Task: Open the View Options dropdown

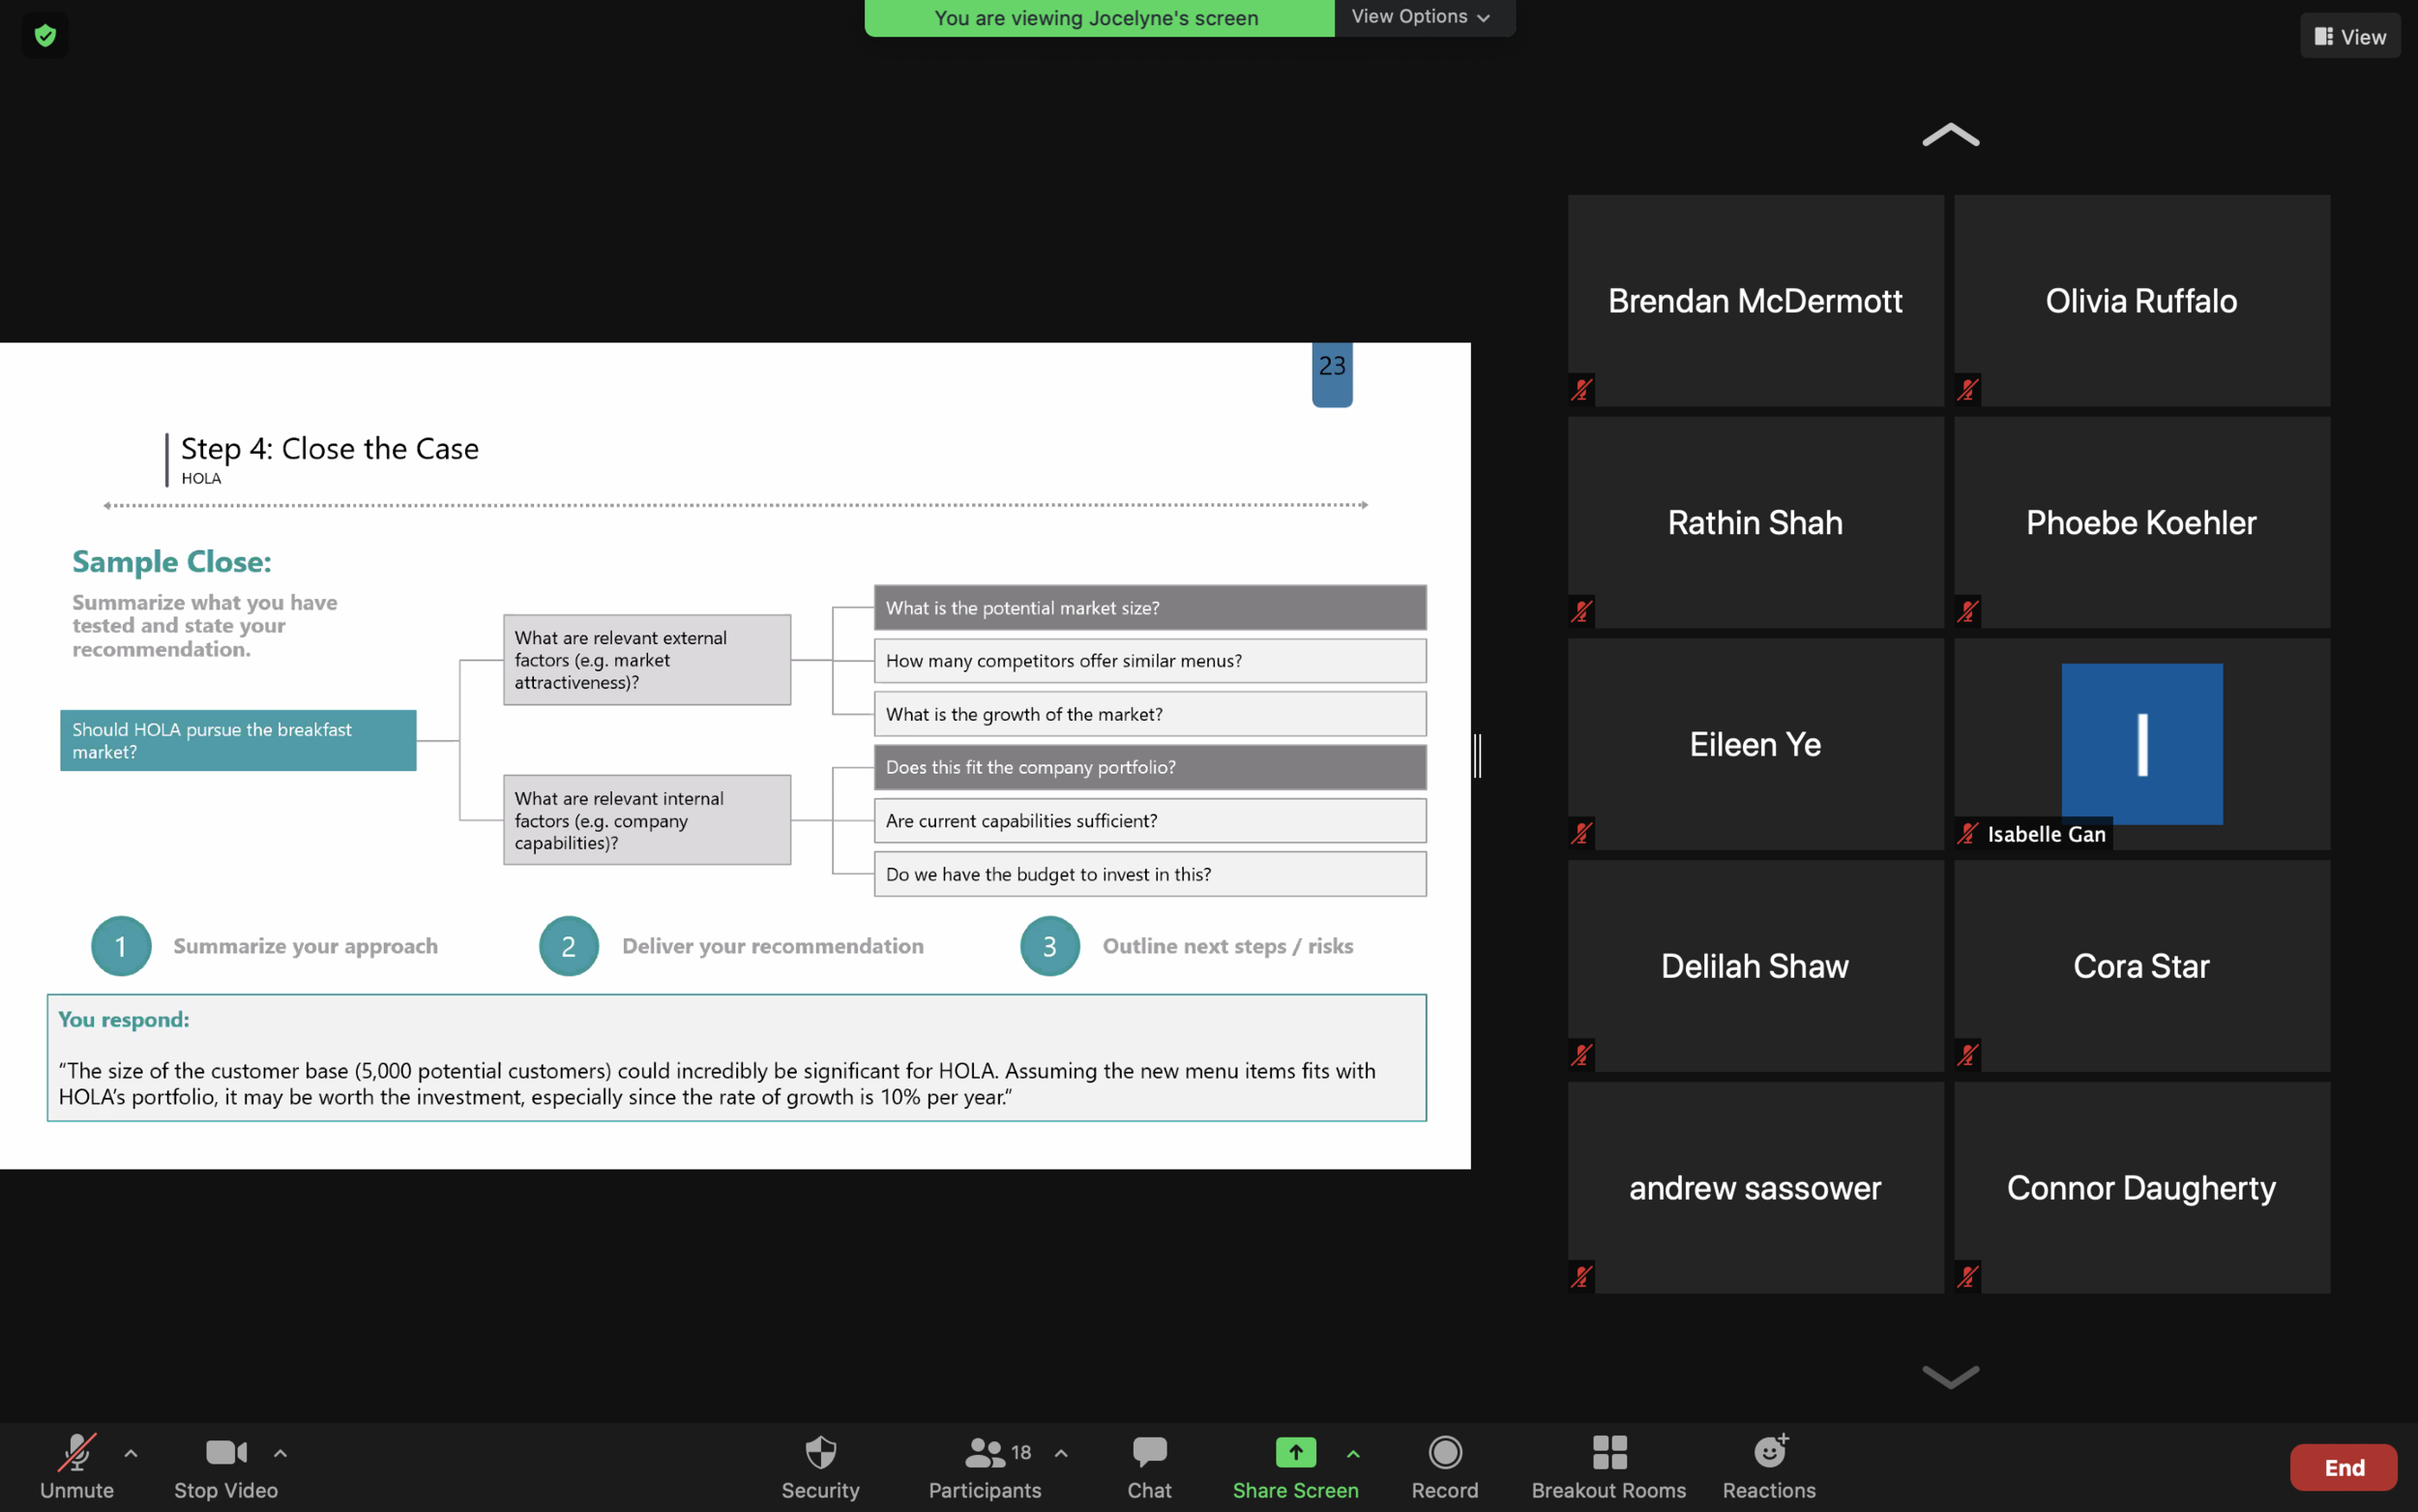Action: pos(1421,17)
